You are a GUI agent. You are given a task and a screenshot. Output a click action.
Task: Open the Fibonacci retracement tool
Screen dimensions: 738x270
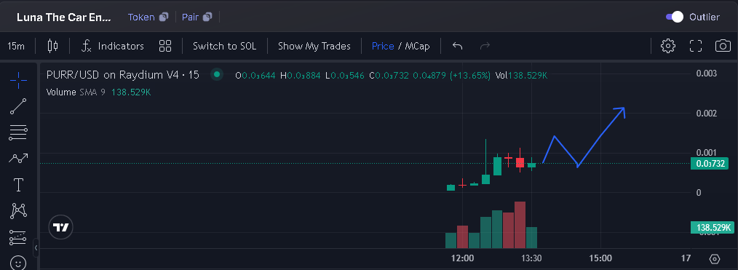18,132
